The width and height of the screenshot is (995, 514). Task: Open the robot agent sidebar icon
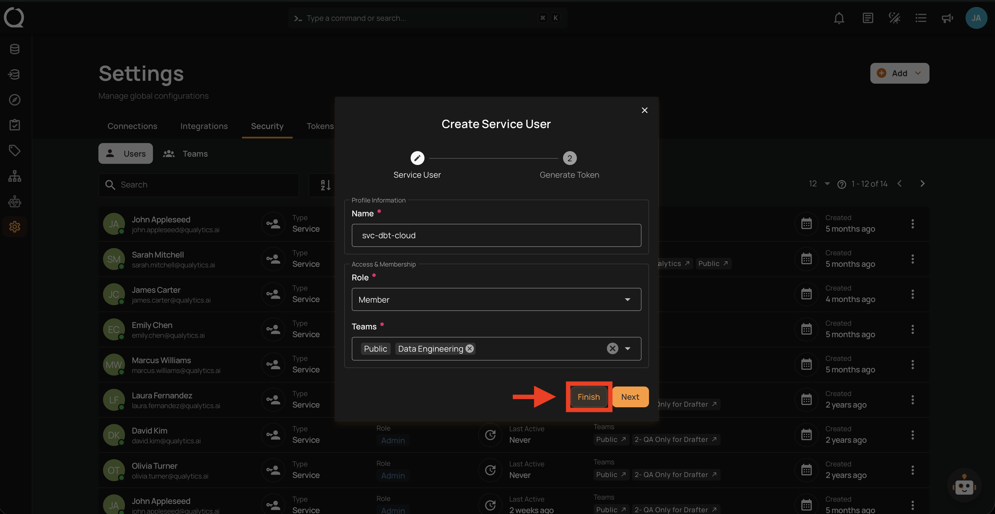tap(15, 201)
